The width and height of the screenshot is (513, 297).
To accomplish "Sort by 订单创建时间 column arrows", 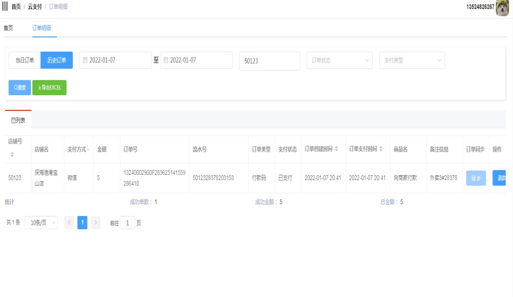I will pyautogui.click(x=337, y=149).
